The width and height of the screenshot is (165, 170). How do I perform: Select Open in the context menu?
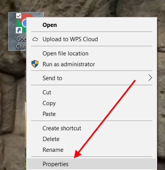pos(92,25)
